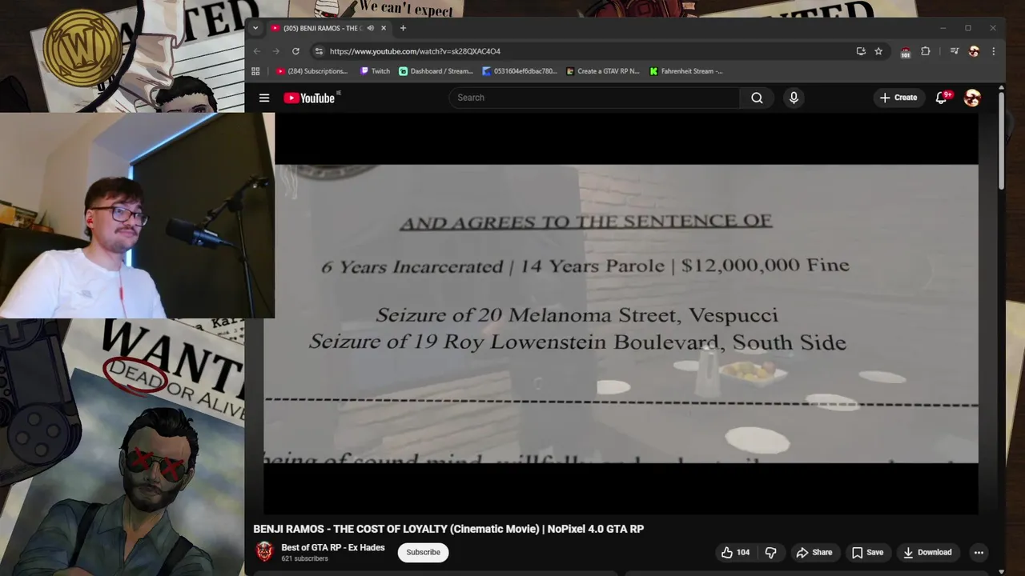1025x576 pixels.
Task: Open YouTube notifications bell
Action: [x=942, y=98]
